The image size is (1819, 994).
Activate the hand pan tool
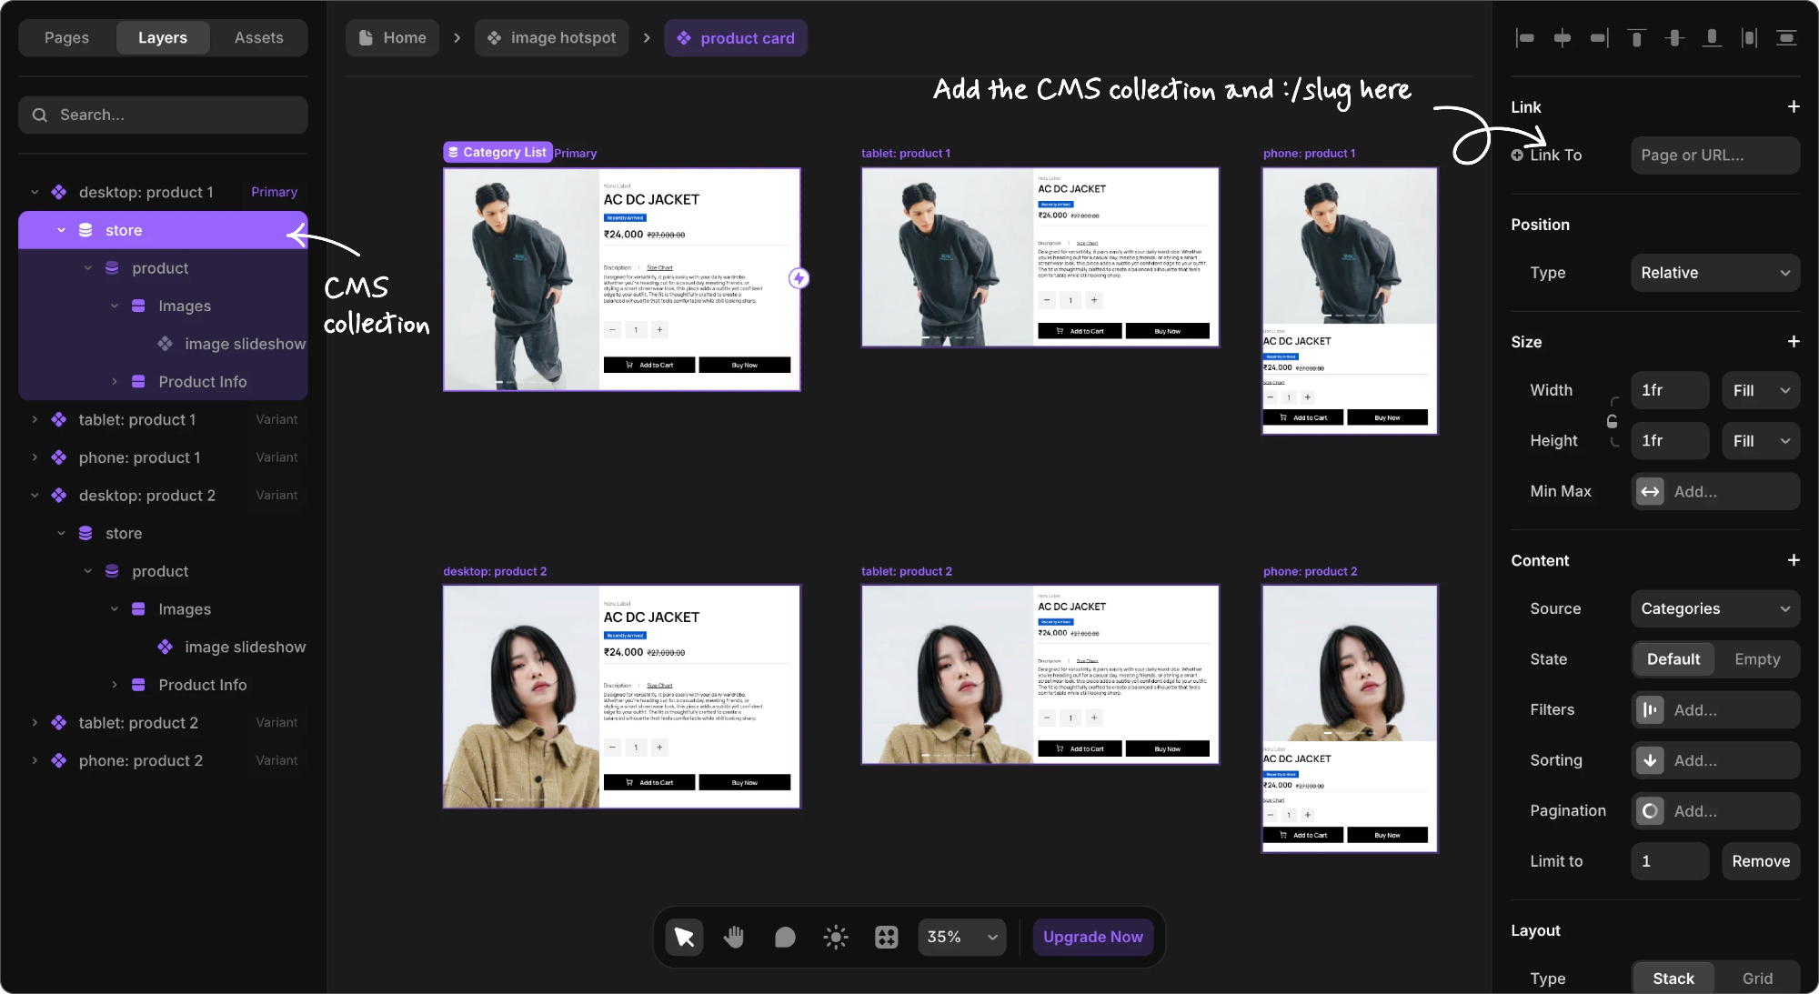pos(734,937)
